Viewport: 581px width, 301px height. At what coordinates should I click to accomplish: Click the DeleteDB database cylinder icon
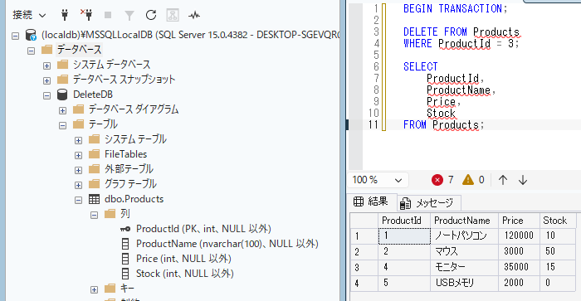62,95
